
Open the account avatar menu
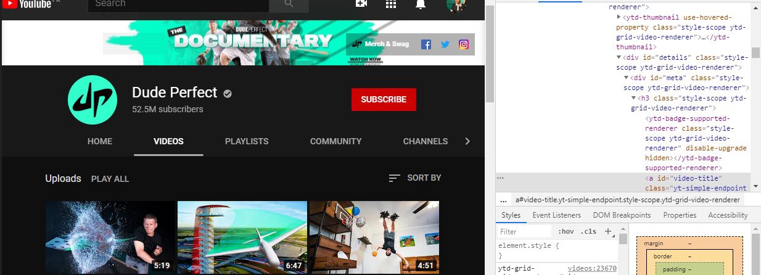(456, 4)
